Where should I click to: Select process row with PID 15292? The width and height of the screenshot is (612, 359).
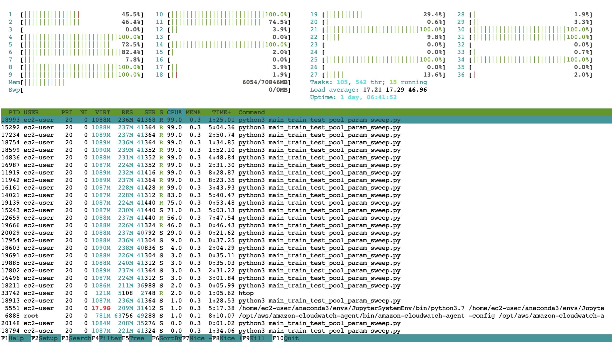[306, 127]
